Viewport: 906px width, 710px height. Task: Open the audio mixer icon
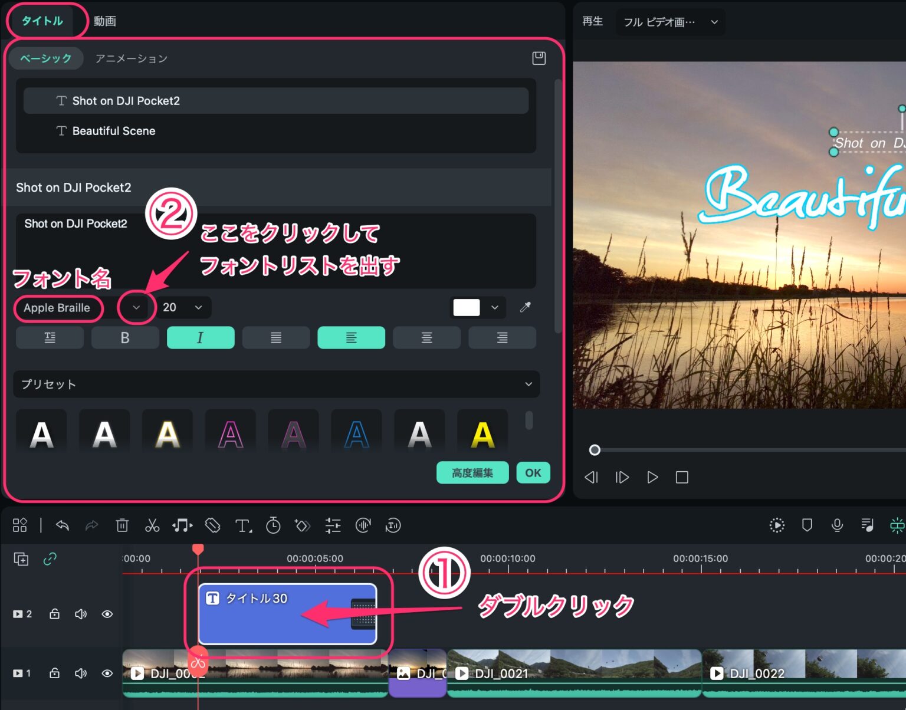click(x=867, y=525)
